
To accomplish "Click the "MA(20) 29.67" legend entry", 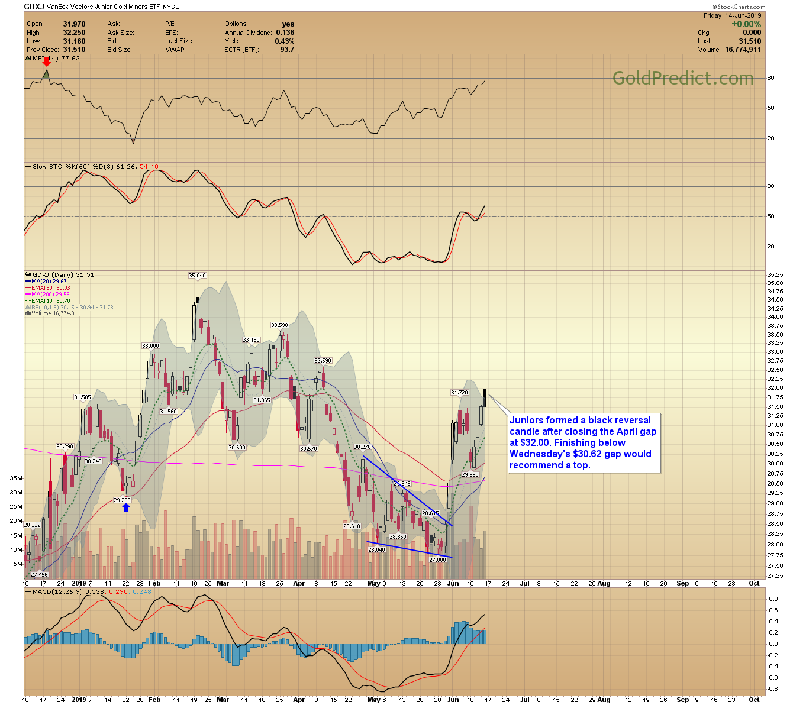I will [x=50, y=282].
